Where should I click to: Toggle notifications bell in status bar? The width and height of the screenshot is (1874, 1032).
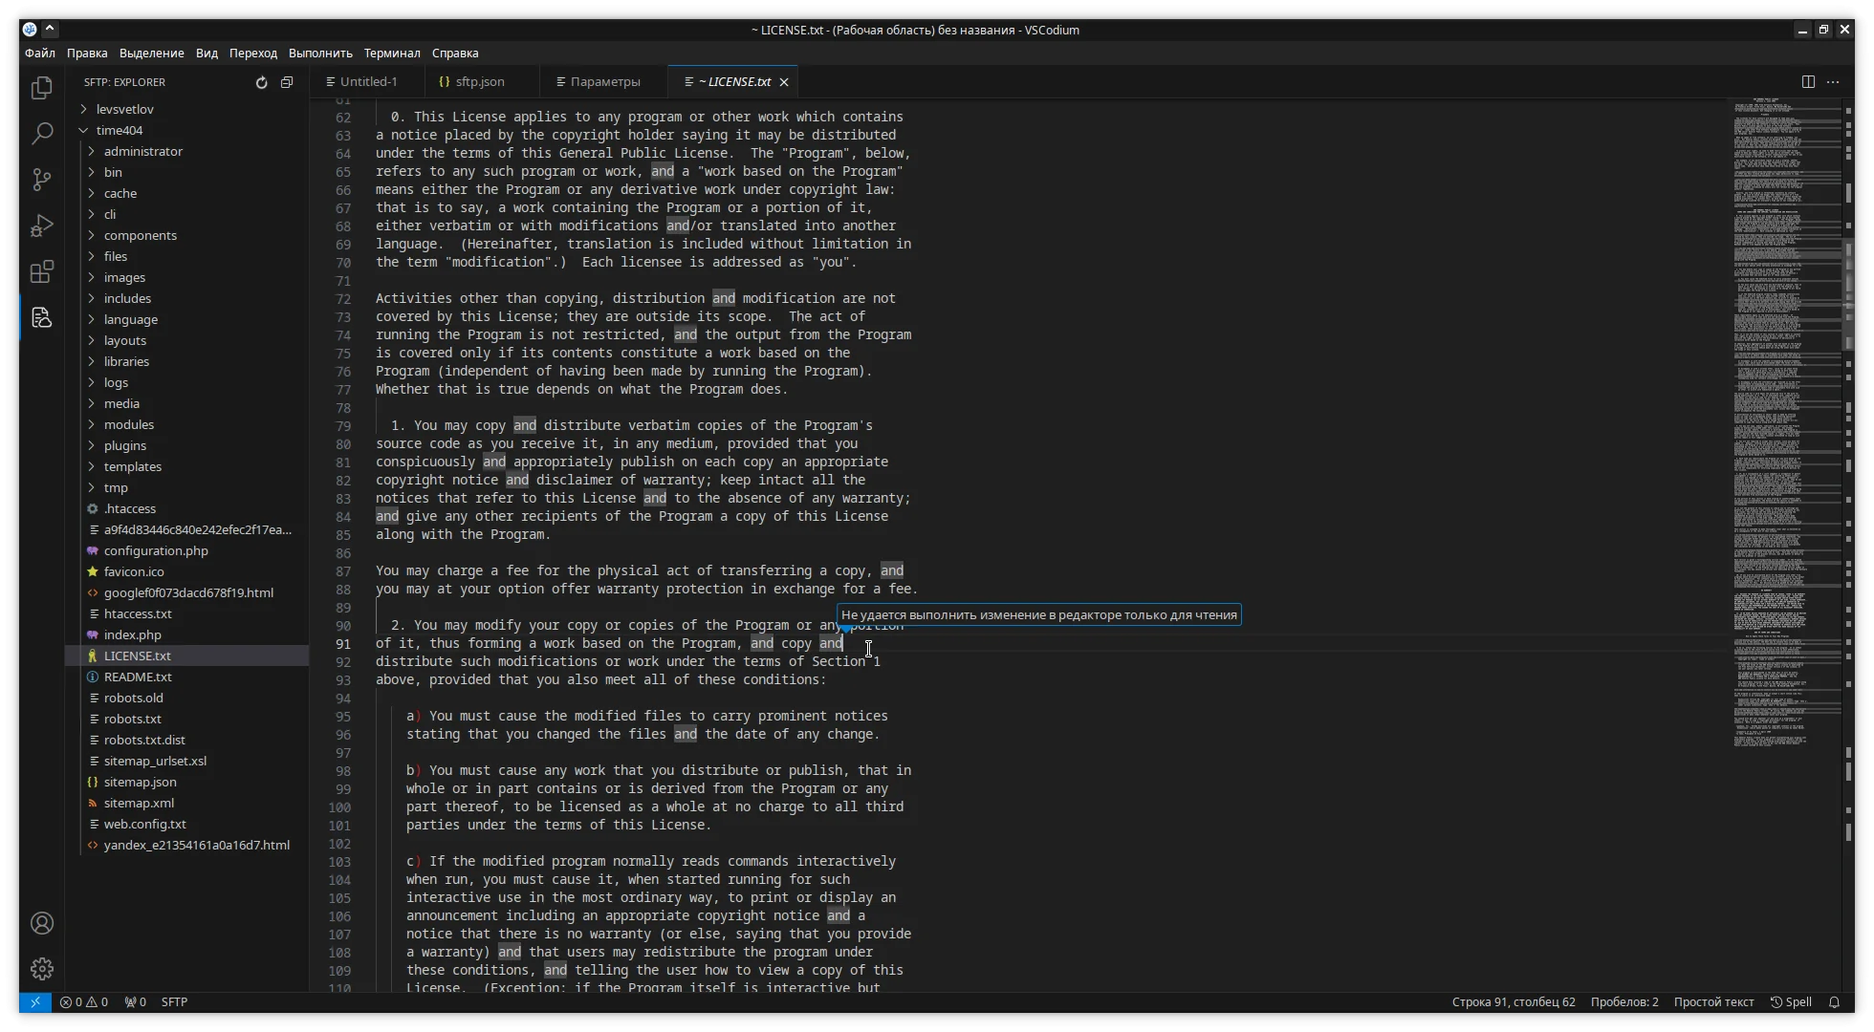pos(1834,1001)
